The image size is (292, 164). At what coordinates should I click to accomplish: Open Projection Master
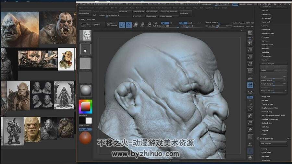tap(85, 25)
